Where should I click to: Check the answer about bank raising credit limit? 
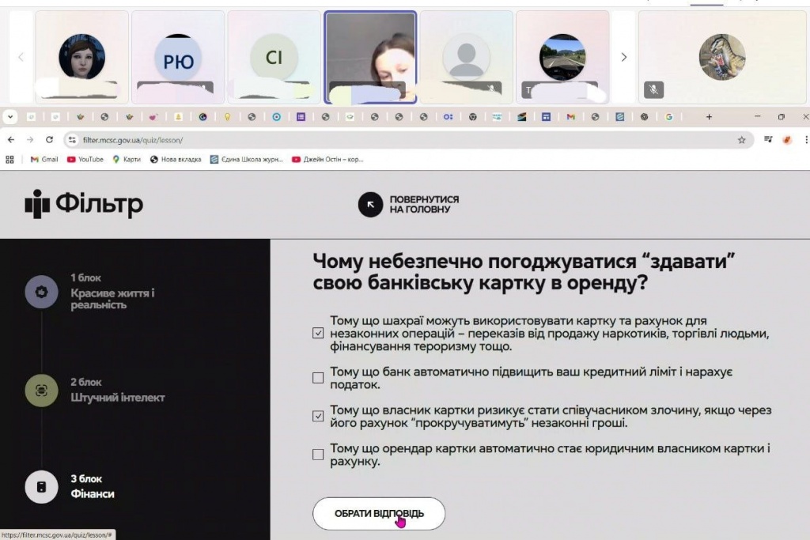click(318, 378)
